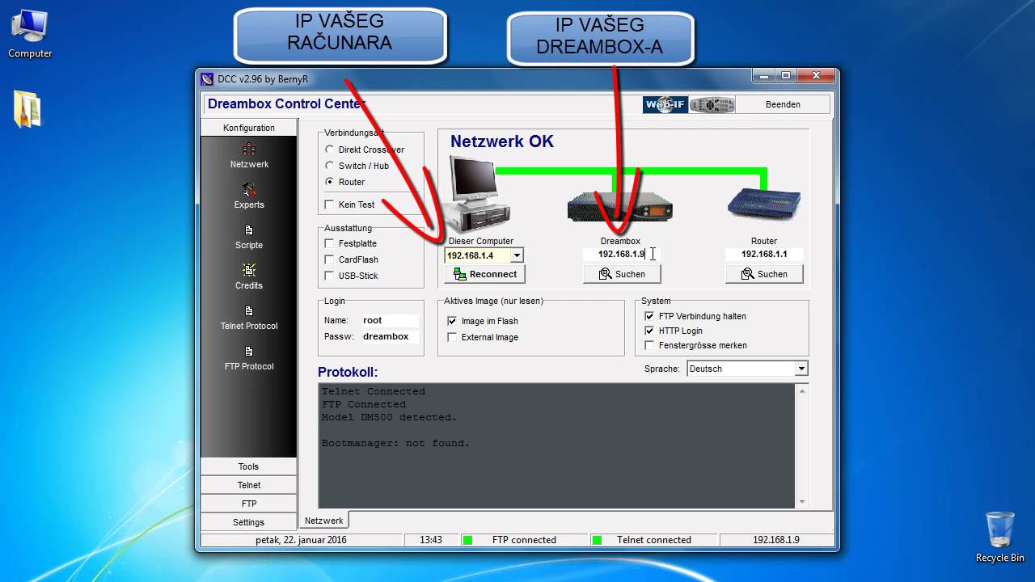The width and height of the screenshot is (1035, 582).
Task: Click 'Telnet Connected' log line
Action: (373, 391)
